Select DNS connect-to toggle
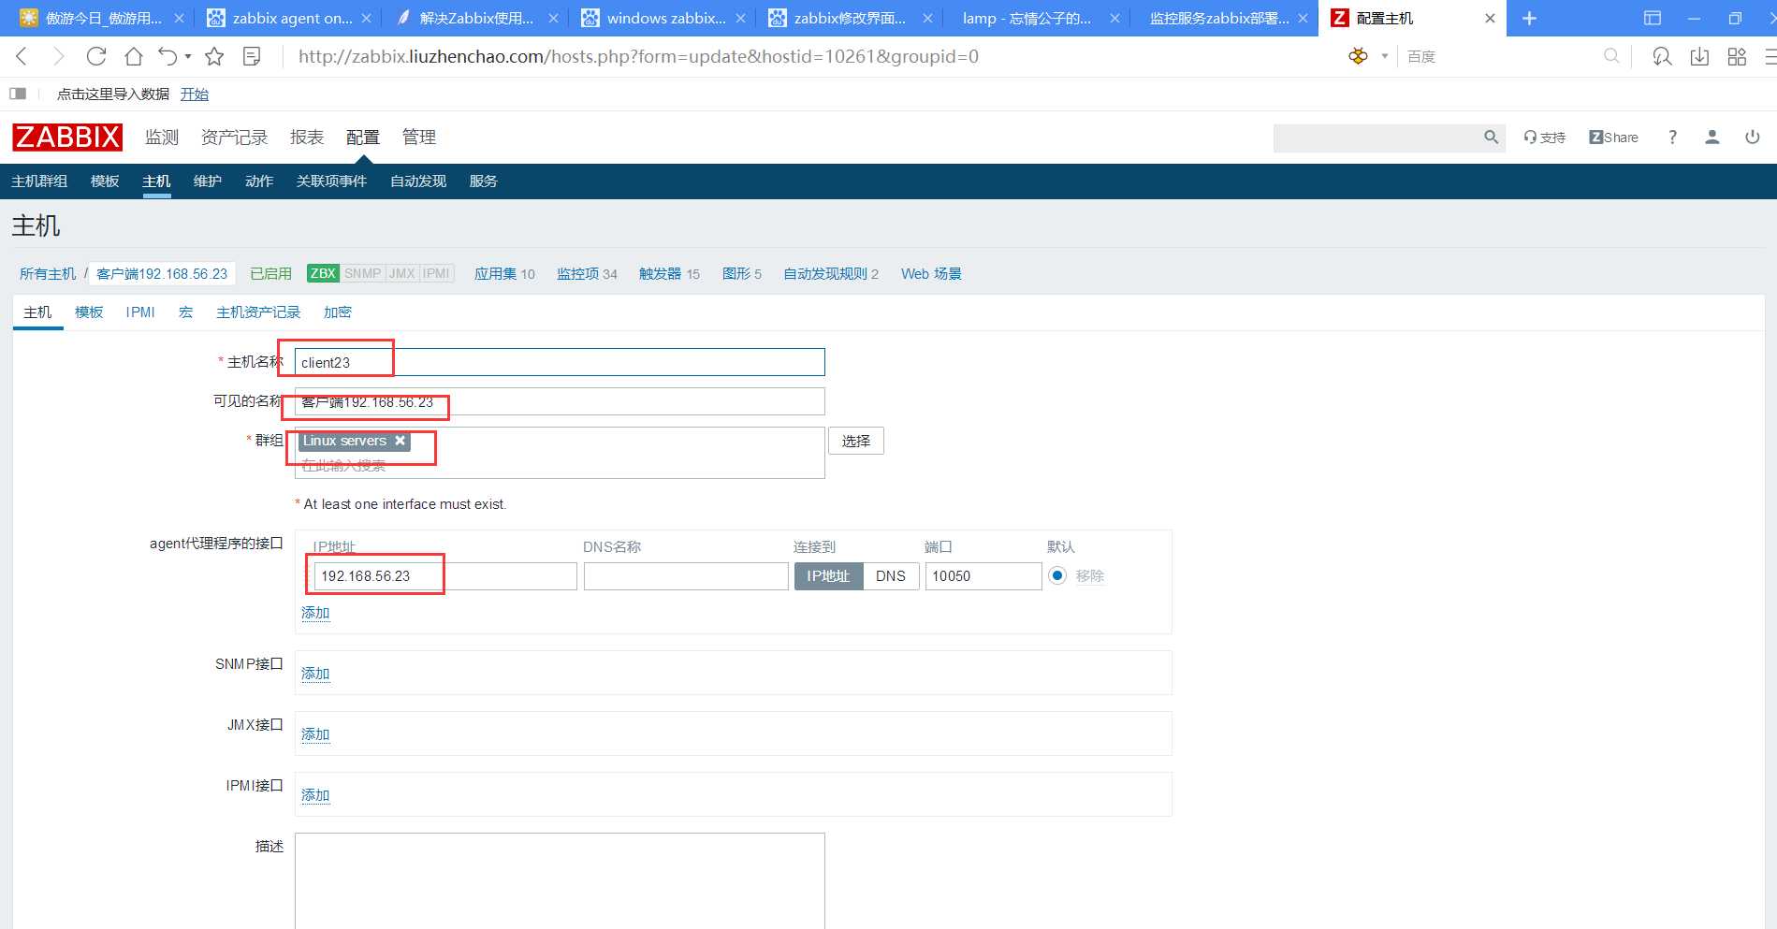 coord(891,576)
